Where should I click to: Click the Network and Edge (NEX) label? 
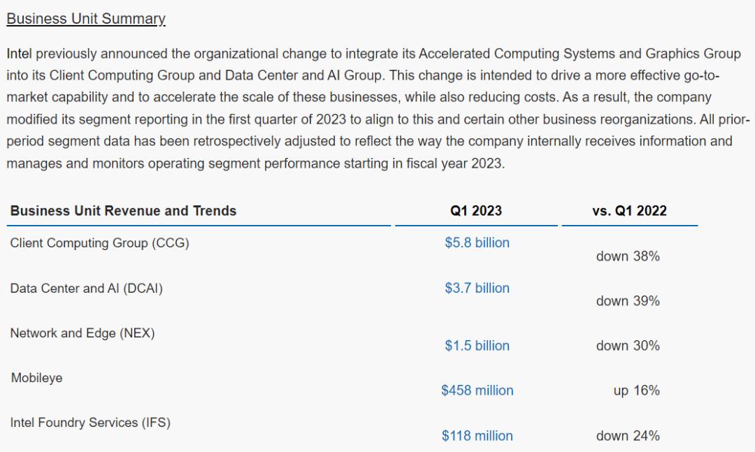82,333
